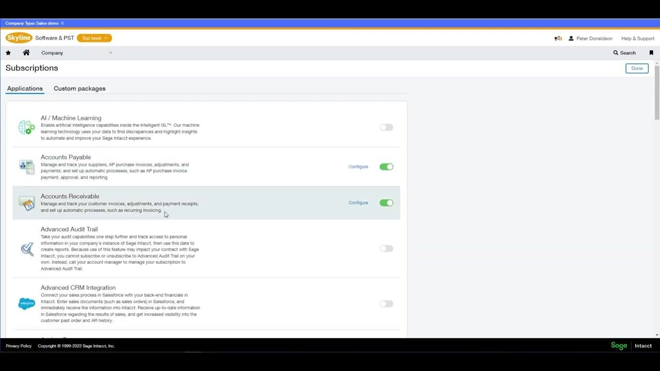Click the Subscriptions page heading
Image resolution: width=660 pixels, height=371 pixels.
pos(32,68)
